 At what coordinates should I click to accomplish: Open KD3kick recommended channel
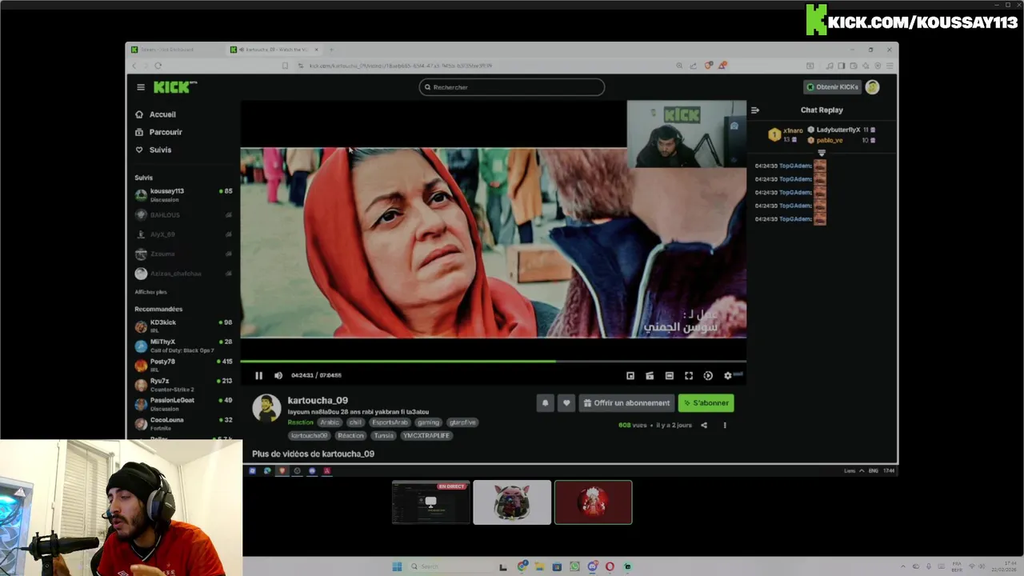[183, 326]
